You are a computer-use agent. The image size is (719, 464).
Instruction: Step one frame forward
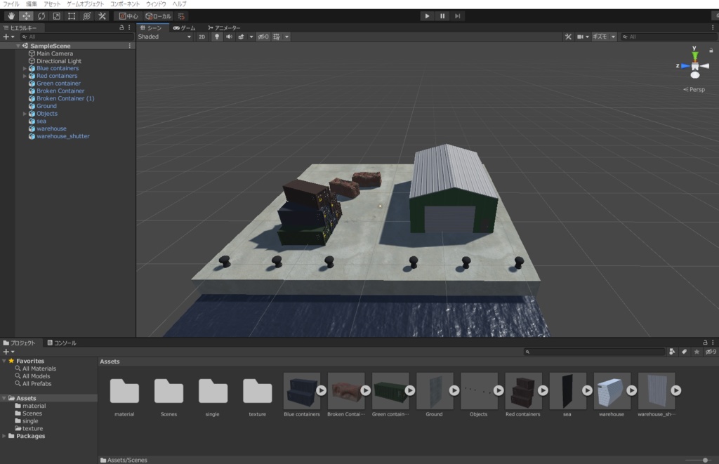(x=457, y=16)
